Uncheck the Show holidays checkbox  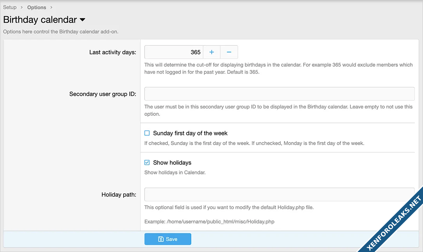(x=147, y=163)
